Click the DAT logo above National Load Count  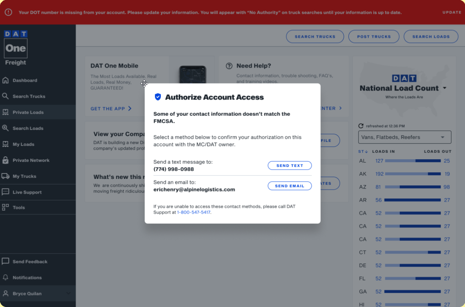click(x=404, y=78)
